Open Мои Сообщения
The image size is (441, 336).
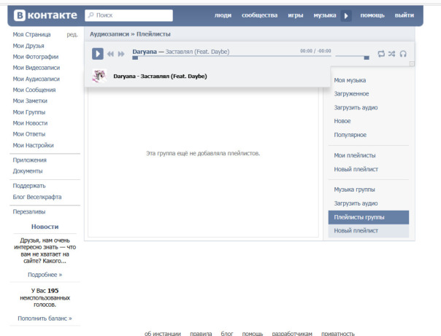click(34, 90)
